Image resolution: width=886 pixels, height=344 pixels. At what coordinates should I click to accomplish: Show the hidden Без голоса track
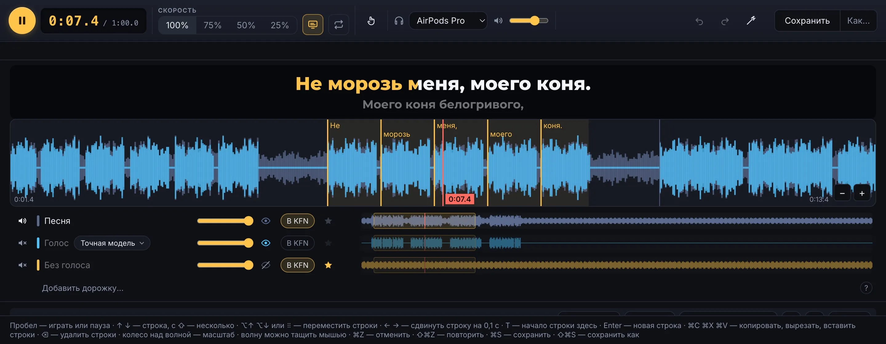265,265
